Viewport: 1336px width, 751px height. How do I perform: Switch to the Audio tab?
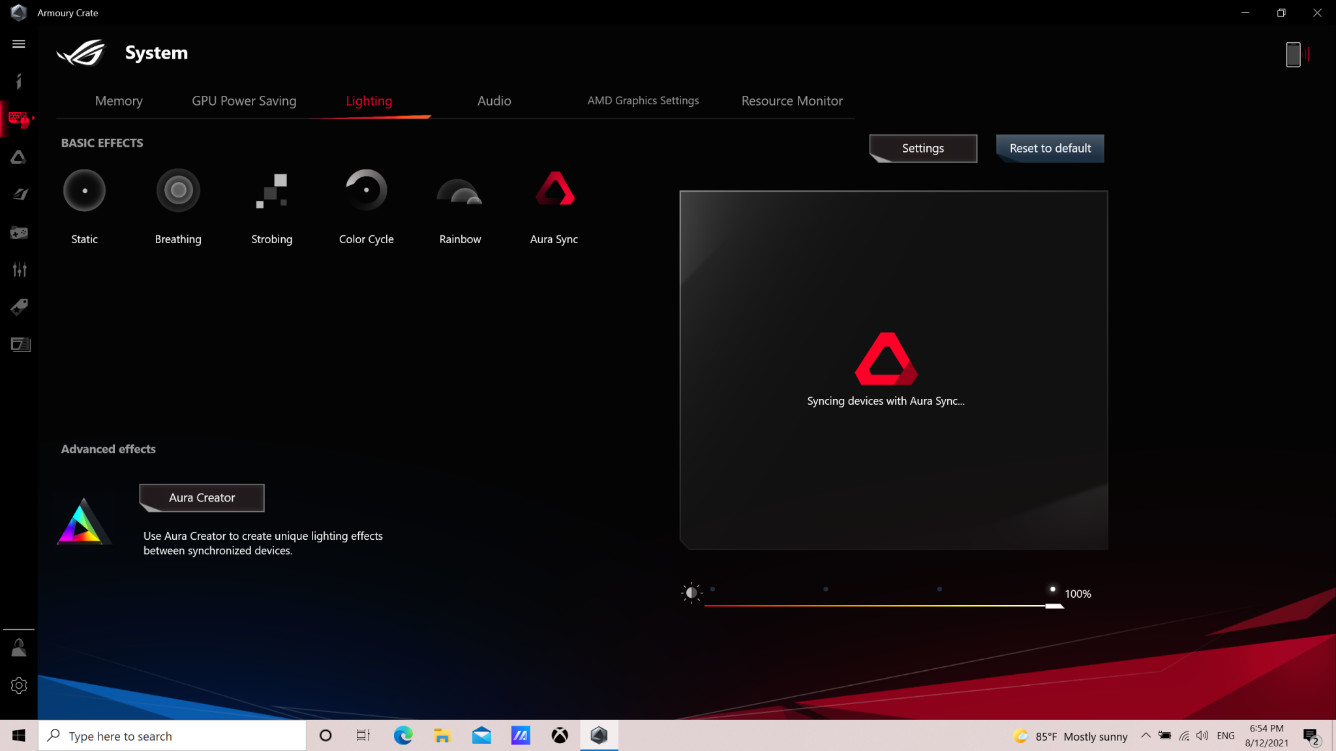(494, 101)
